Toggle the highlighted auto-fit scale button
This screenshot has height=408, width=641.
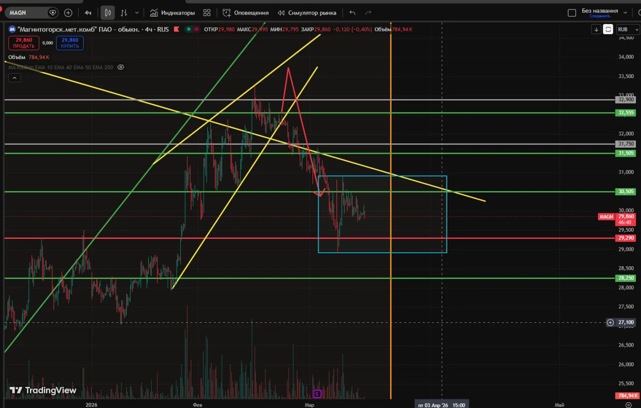tap(608, 30)
